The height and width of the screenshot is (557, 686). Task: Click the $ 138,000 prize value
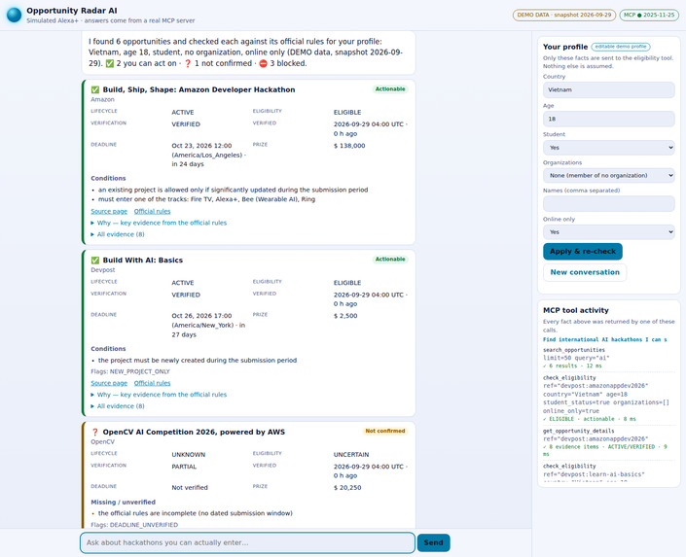(x=349, y=146)
